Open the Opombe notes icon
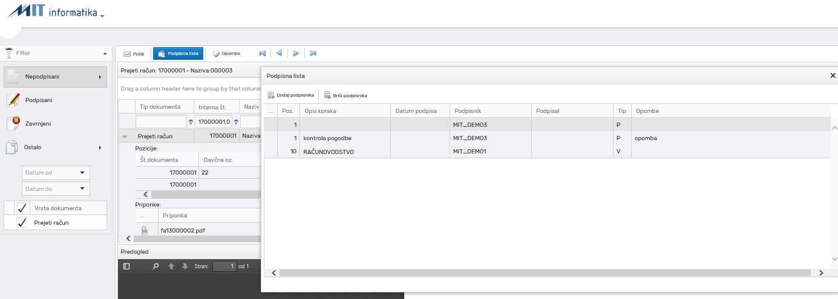This screenshot has width=838, height=299. 216,54
